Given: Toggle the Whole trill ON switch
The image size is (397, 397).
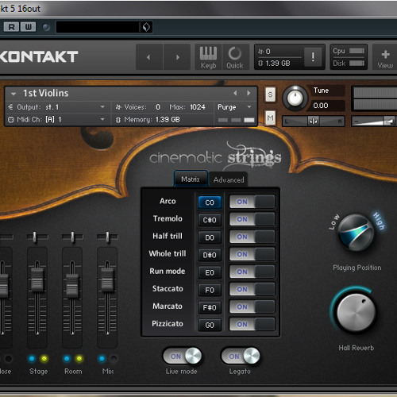Looking at the screenshot, I should pyautogui.click(x=252, y=254).
